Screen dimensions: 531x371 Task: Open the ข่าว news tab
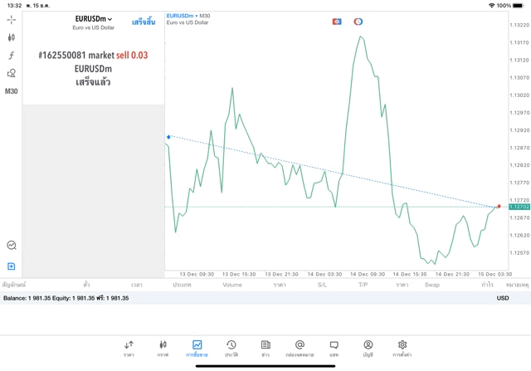click(x=265, y=348)
